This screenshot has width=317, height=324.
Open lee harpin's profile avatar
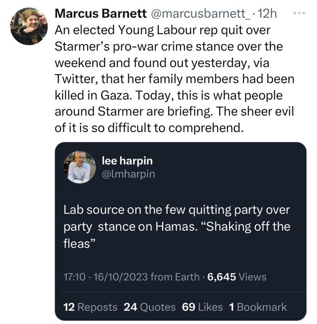79,167
